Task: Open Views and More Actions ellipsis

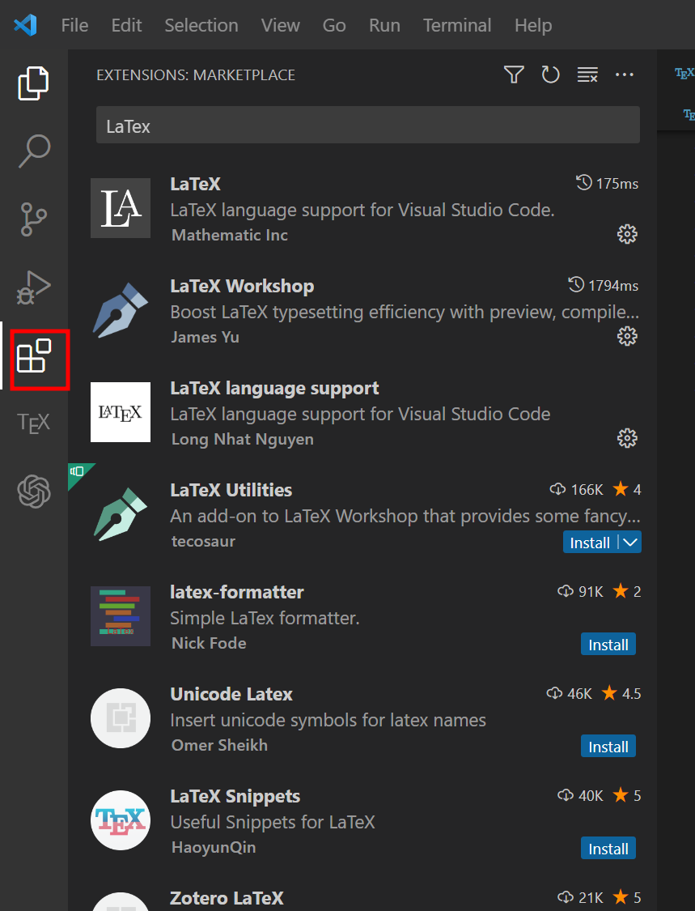Action: click(624, 74)
